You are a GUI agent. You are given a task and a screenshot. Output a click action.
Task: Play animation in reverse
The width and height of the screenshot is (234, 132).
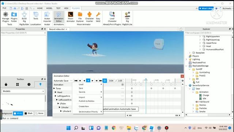pyautogui.click(x=84, y=81)
